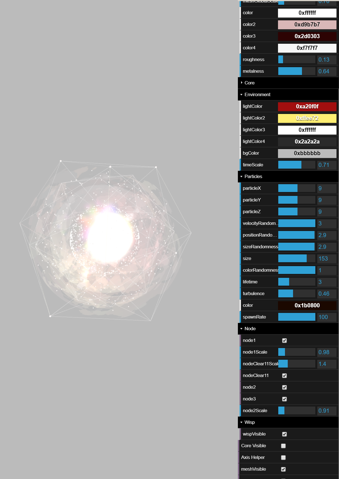Click the size slider bar

[297, 259]
